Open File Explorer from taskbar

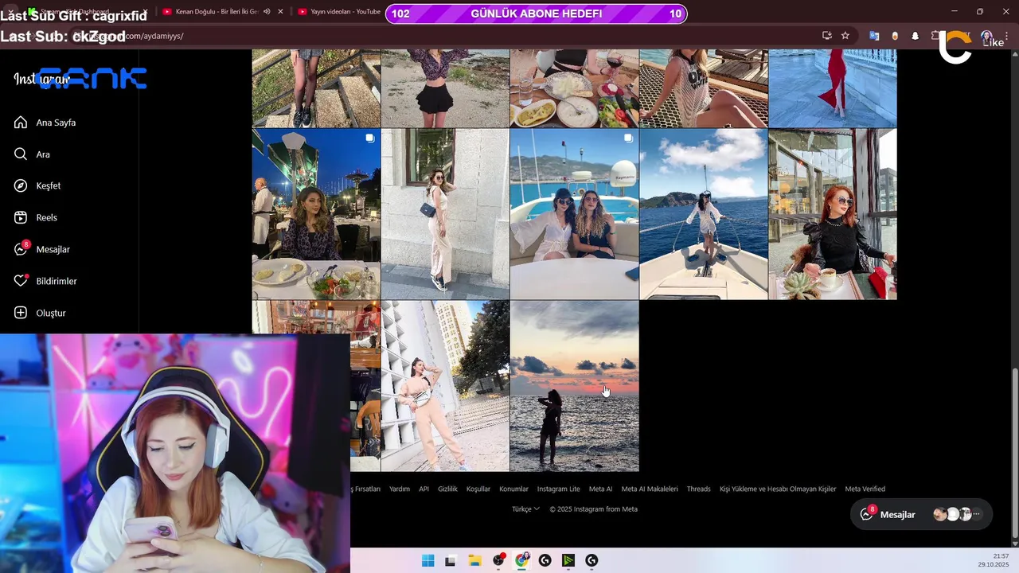(474, 560)
